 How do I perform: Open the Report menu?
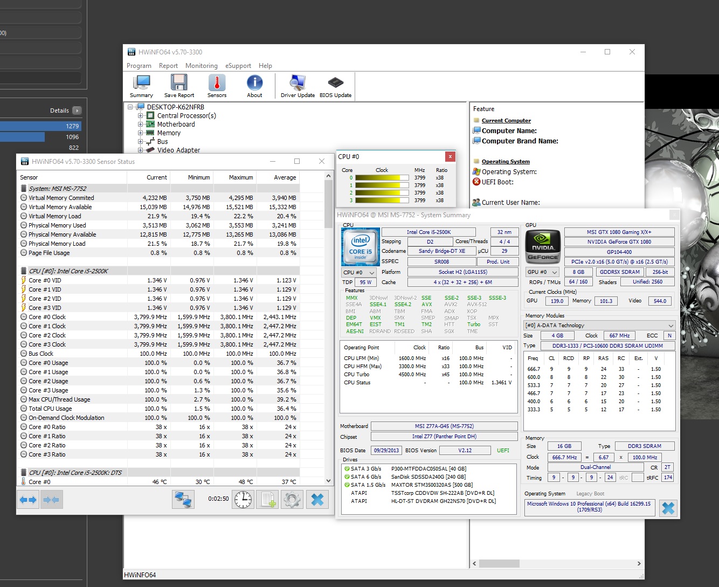pyautogui.click(x=168, y=66)
